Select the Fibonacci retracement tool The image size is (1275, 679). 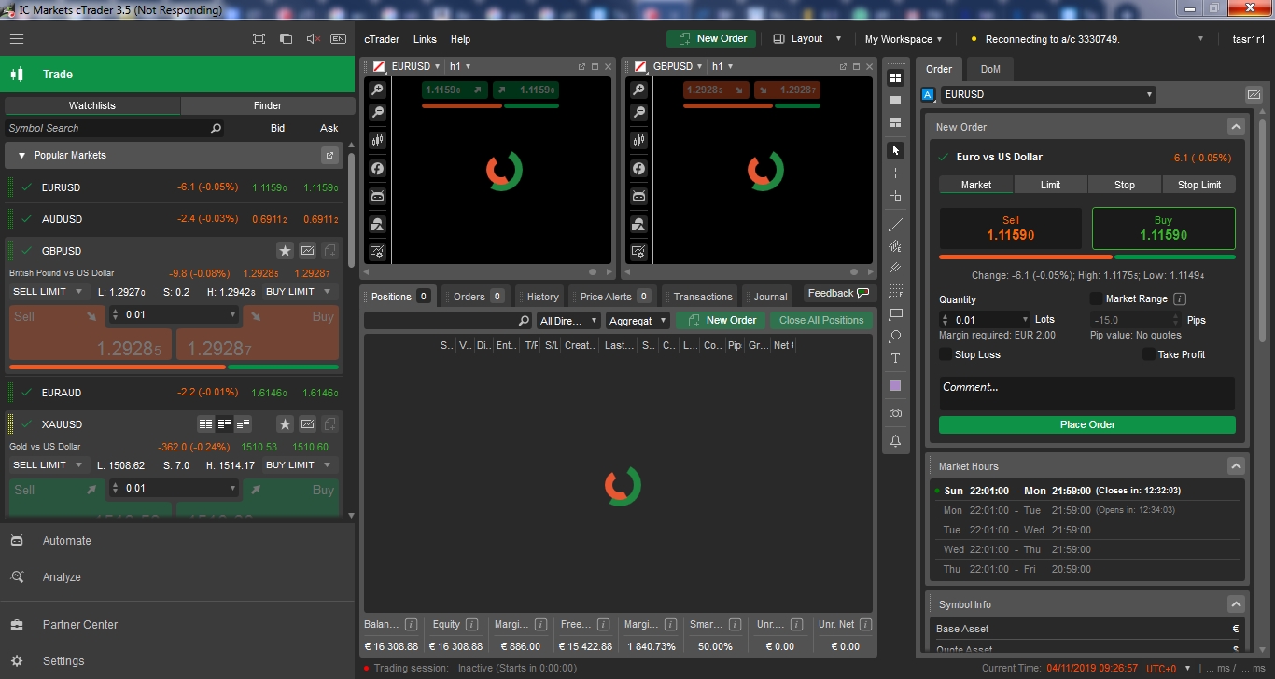[x=896, y=291]
